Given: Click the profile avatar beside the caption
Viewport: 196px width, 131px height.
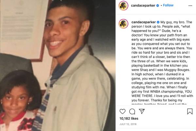Looking at the screenshot, I should point(123,24).
